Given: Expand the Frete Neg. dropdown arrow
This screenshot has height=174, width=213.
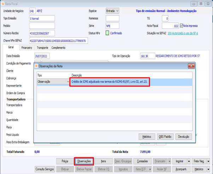Looking at the screenshot, I should click(x=208, y=161).
